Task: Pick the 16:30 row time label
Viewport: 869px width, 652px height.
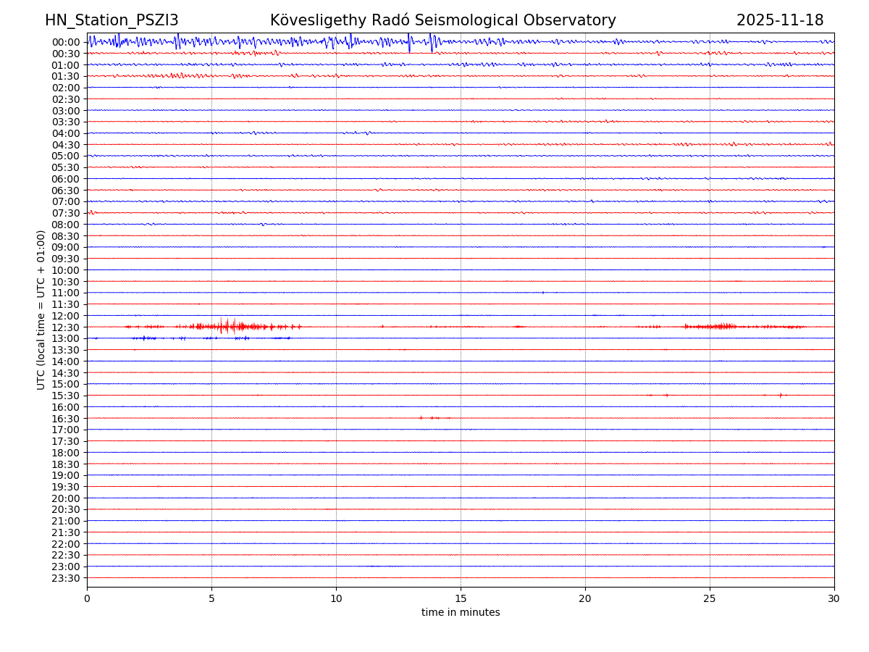Action: coord(65,419)
